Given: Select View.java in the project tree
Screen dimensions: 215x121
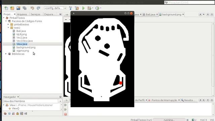Looking at the screenshot, I should 21,44.
